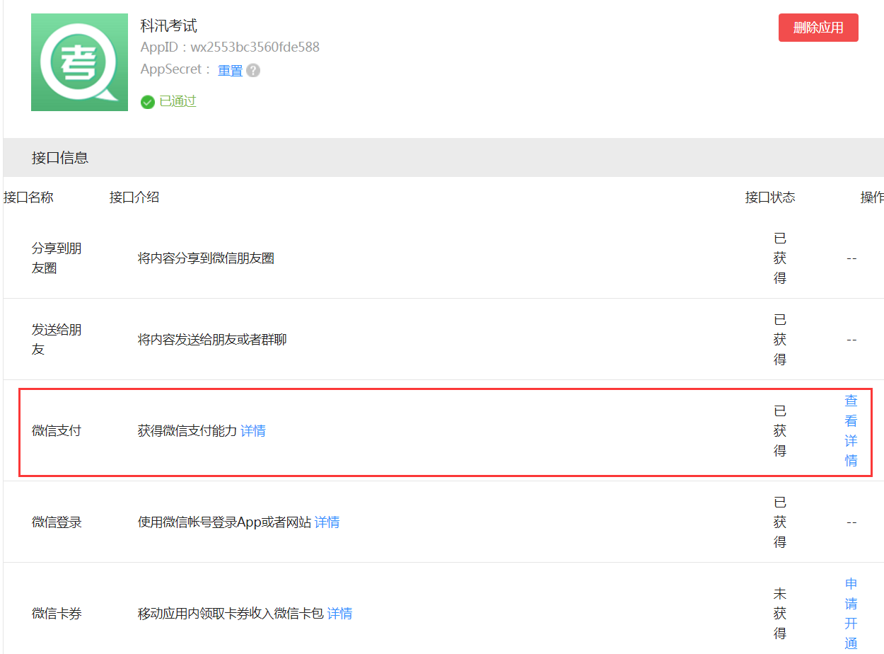Image resolution: width=884 pixels, height=654 pixels.
Task: Click the 删除应用 delete button
Action: coord(818,28)
